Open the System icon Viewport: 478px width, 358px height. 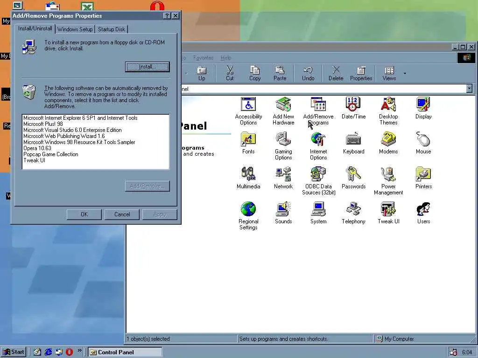[318, 213]
